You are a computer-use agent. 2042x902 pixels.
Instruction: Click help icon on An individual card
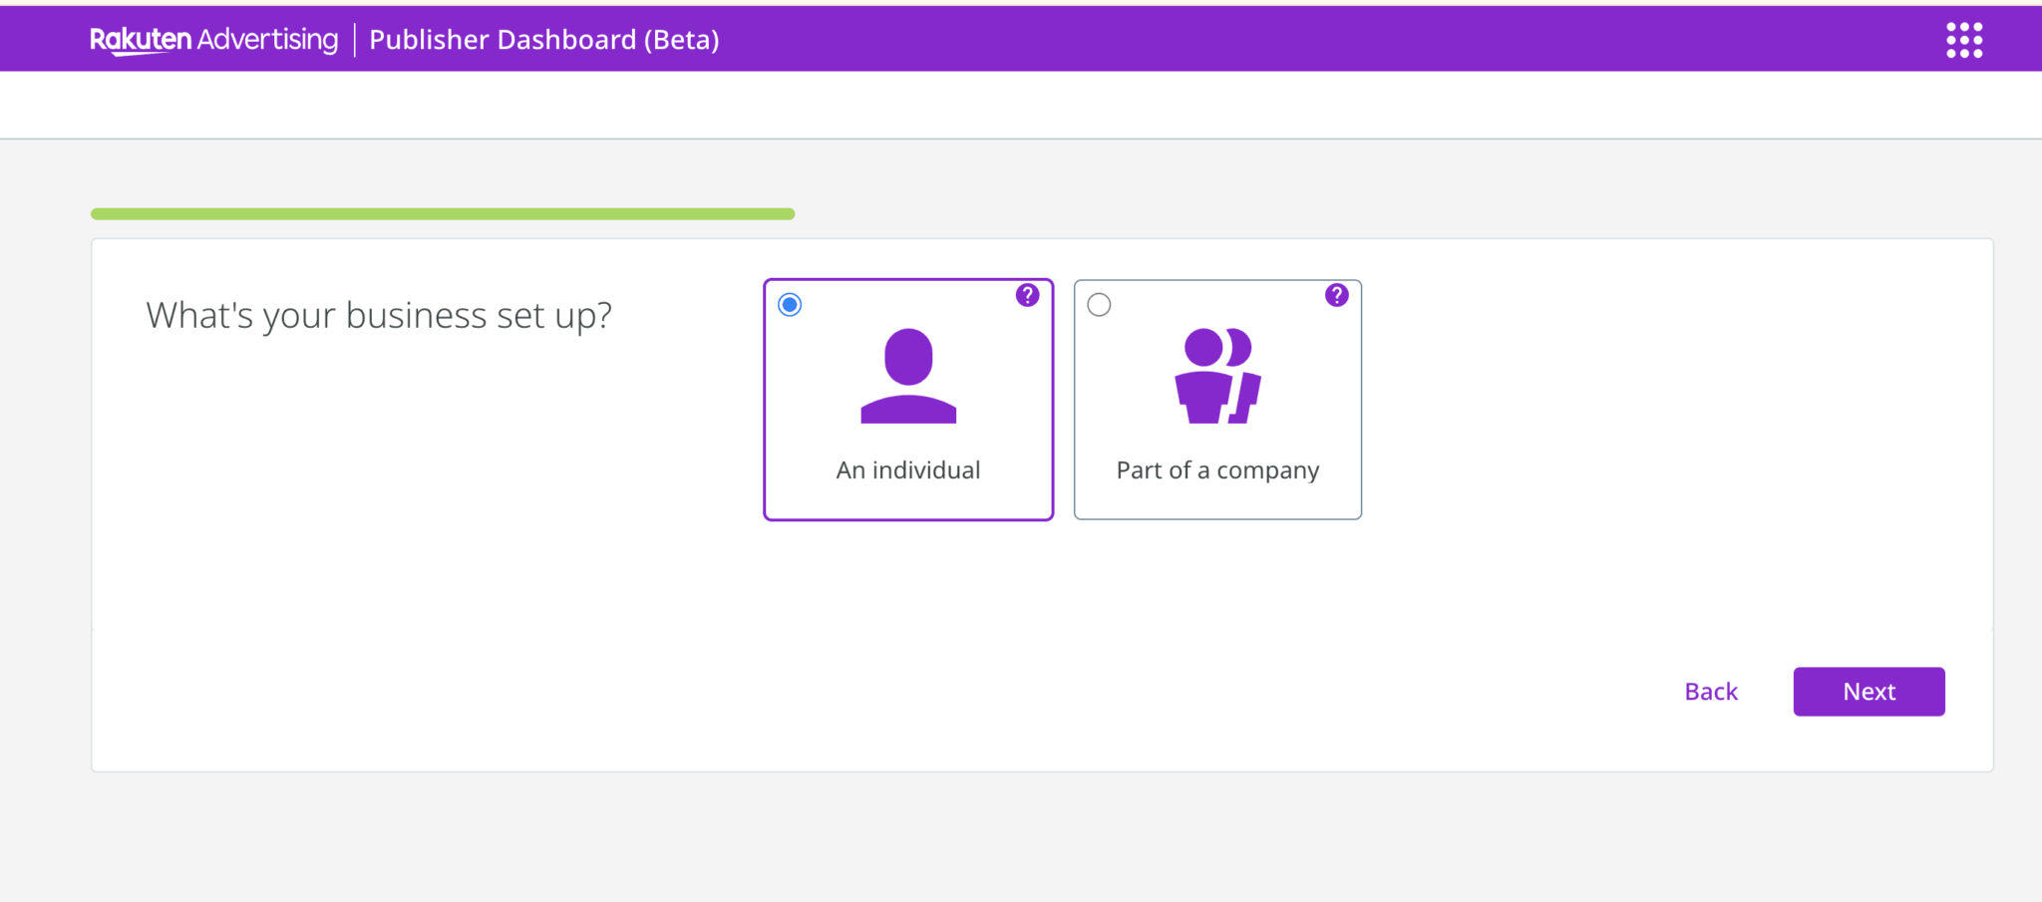coord(1027,295)
